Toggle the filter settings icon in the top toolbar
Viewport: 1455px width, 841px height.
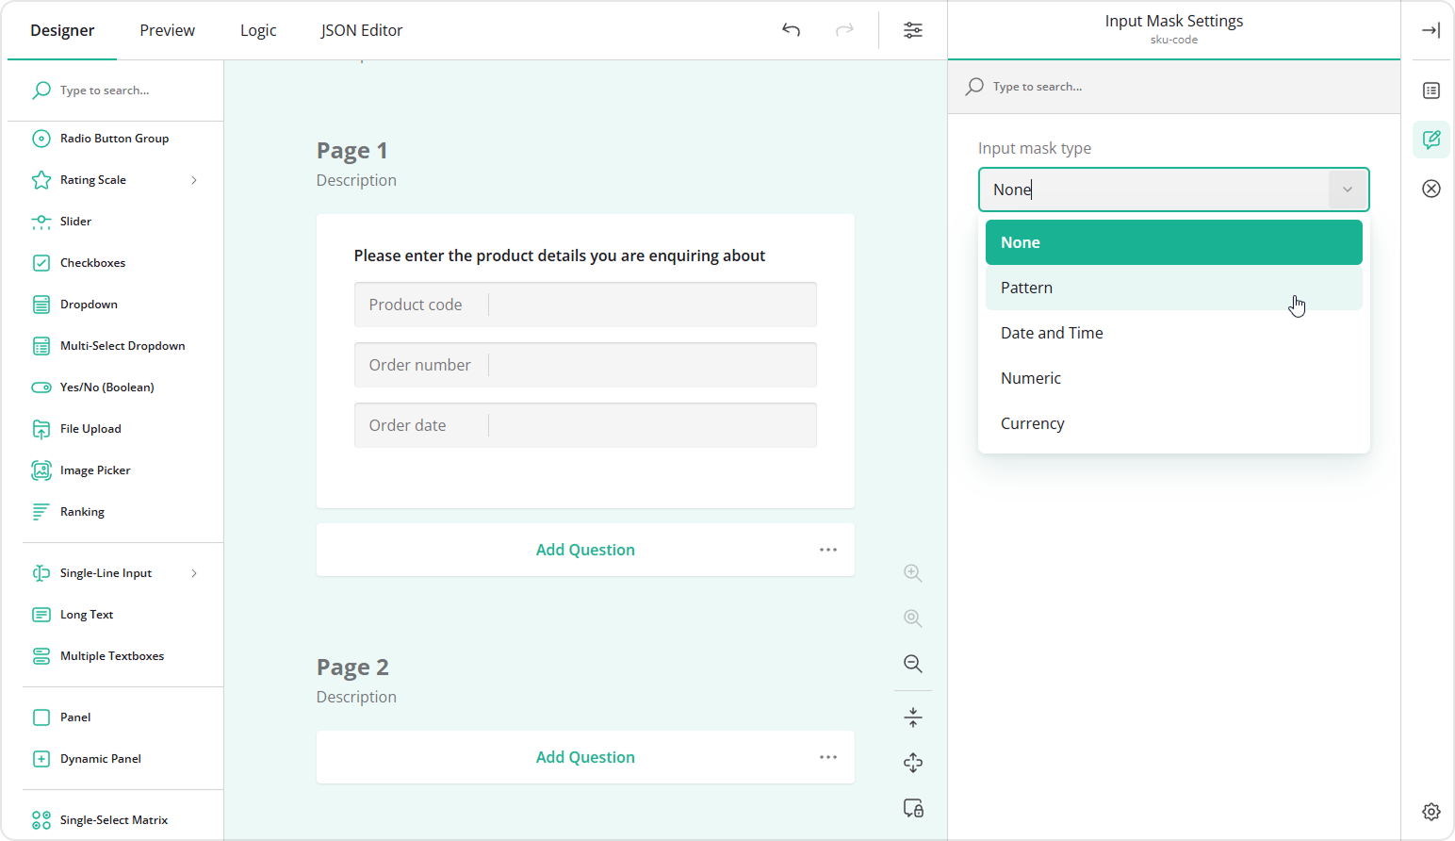(912, 29)
